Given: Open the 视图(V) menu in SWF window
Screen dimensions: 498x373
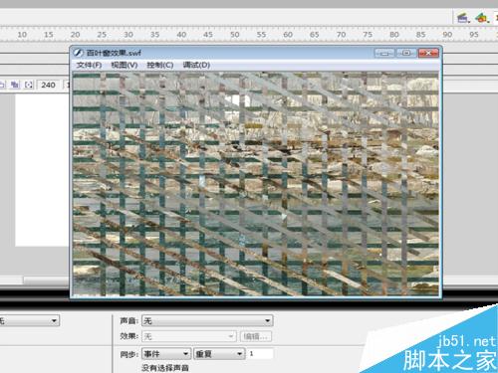Looking at the screenshot, I should [124, 65].
